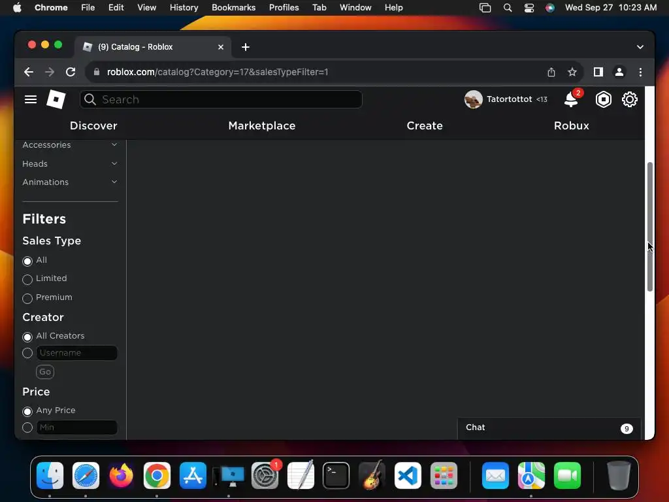Select the Limited sales type radio button
Screen dimensions: 669x502
27,280
